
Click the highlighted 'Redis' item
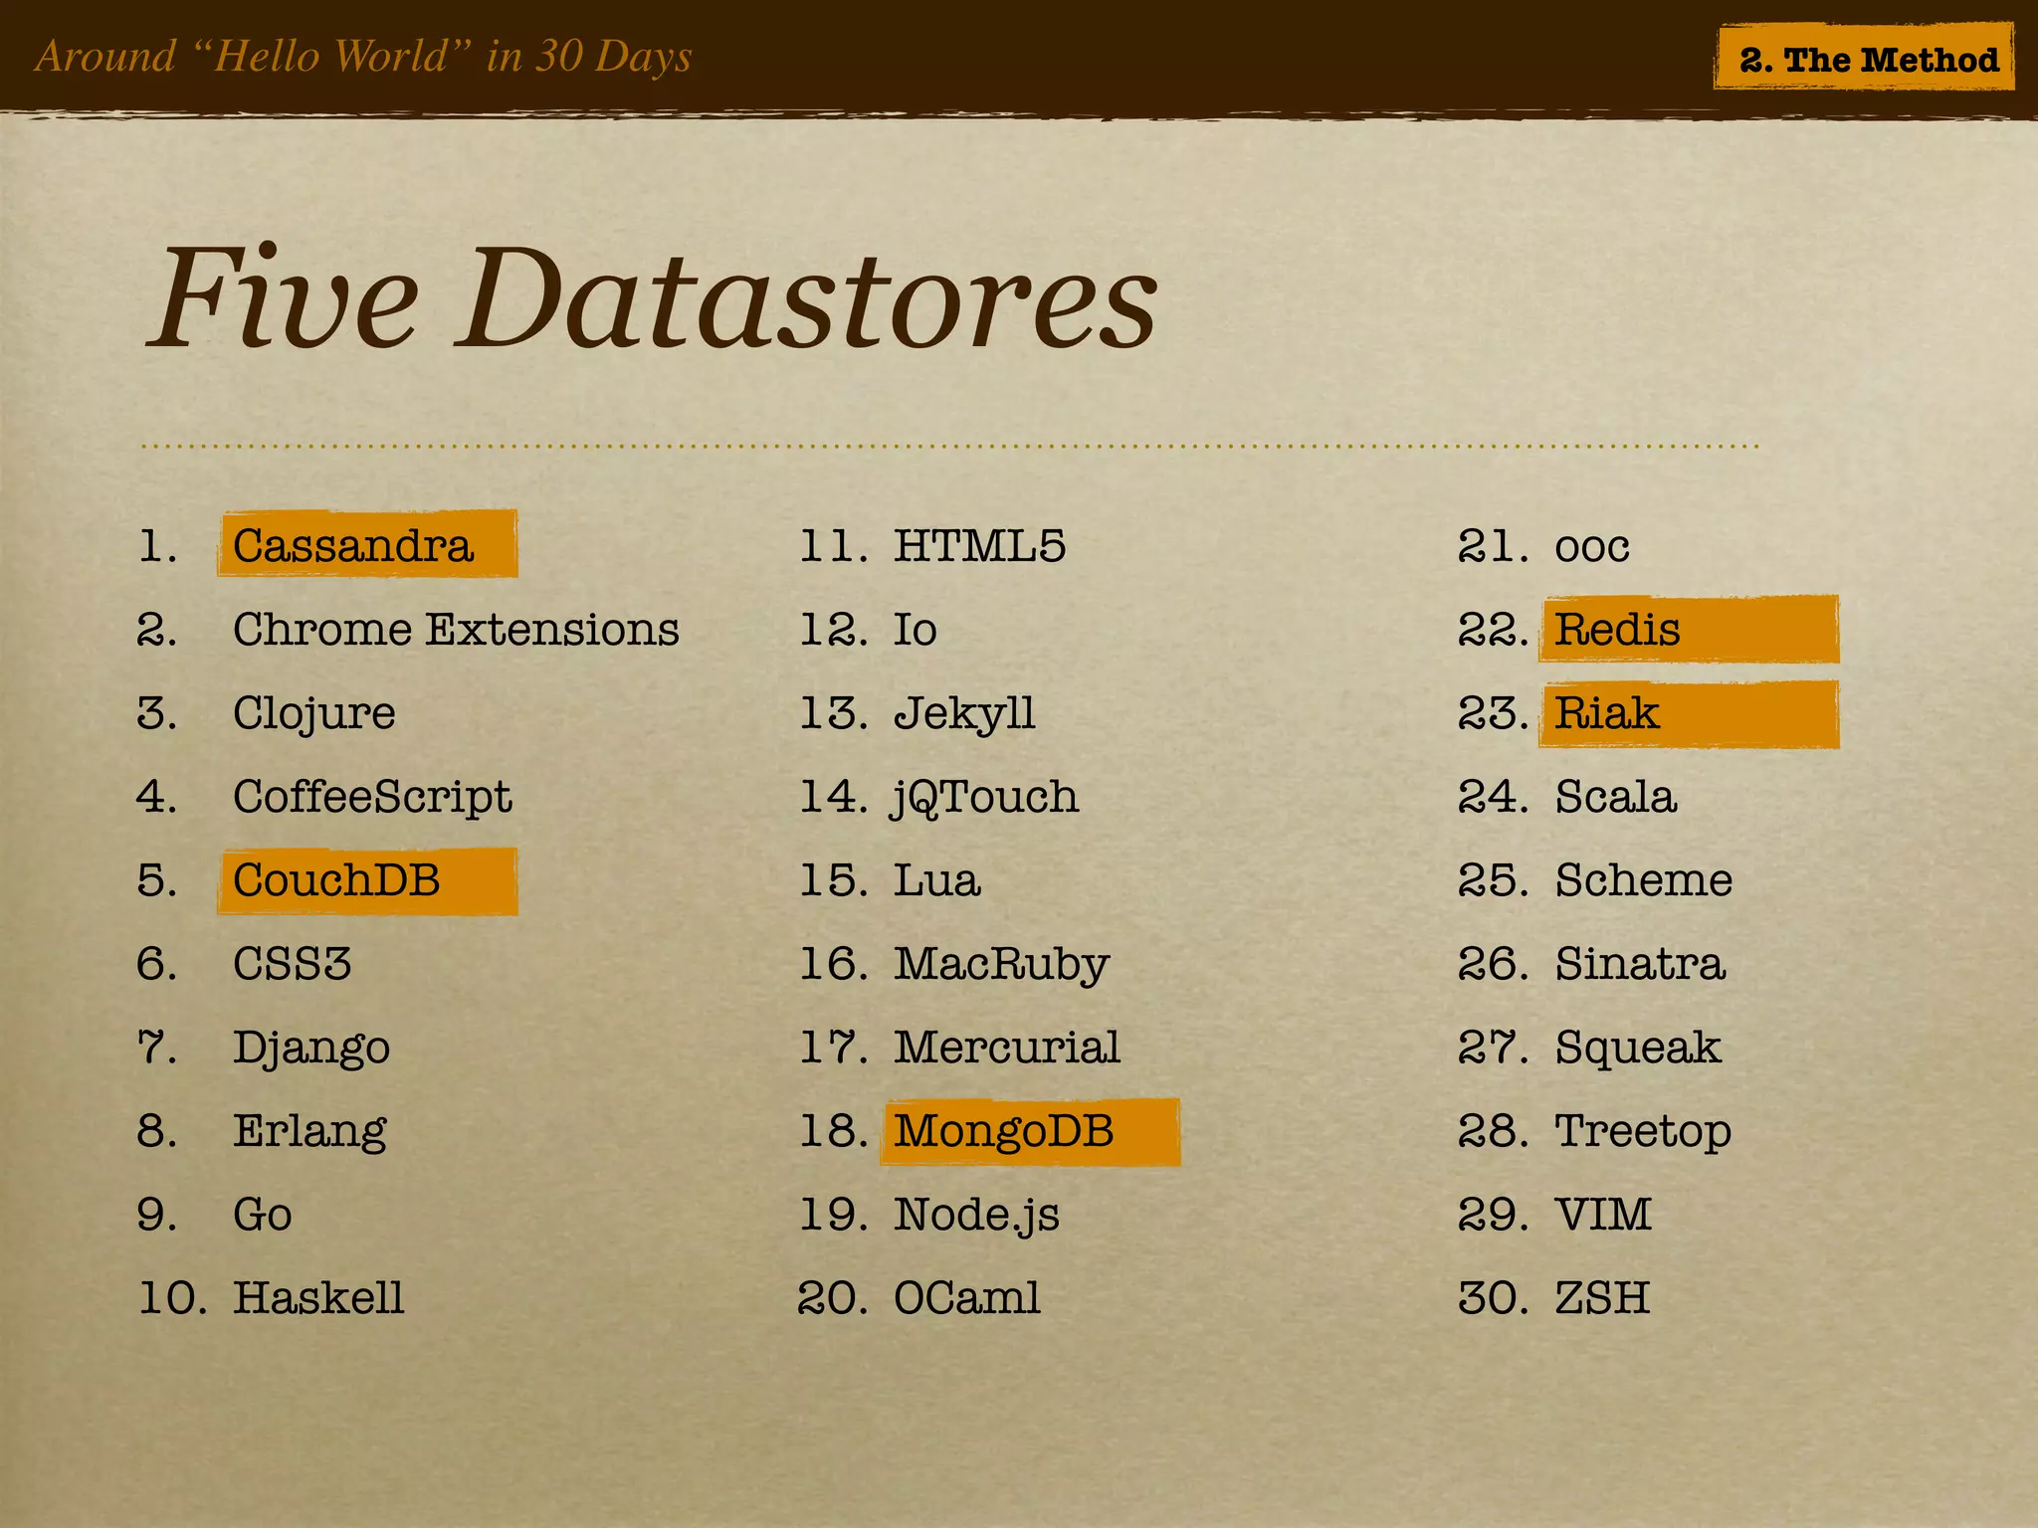tap(1689, 629)
